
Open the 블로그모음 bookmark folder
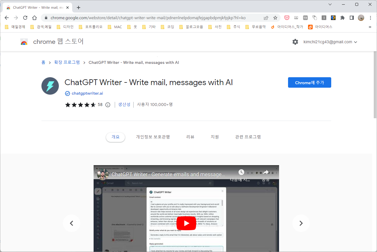click(x=191, y=27)
